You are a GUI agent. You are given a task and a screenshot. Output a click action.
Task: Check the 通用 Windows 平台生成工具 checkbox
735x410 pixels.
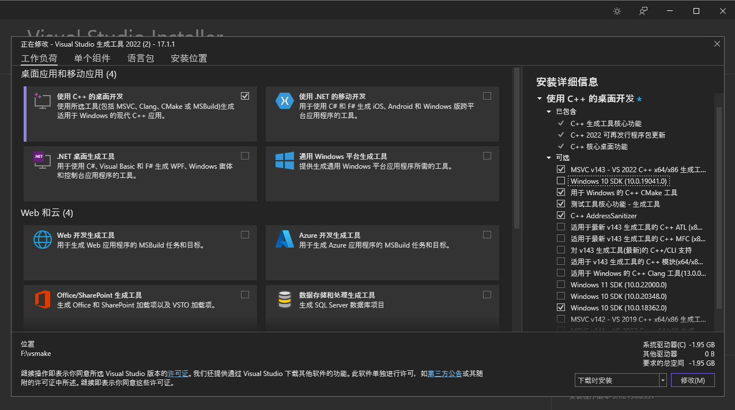click(x=487, y=155)
